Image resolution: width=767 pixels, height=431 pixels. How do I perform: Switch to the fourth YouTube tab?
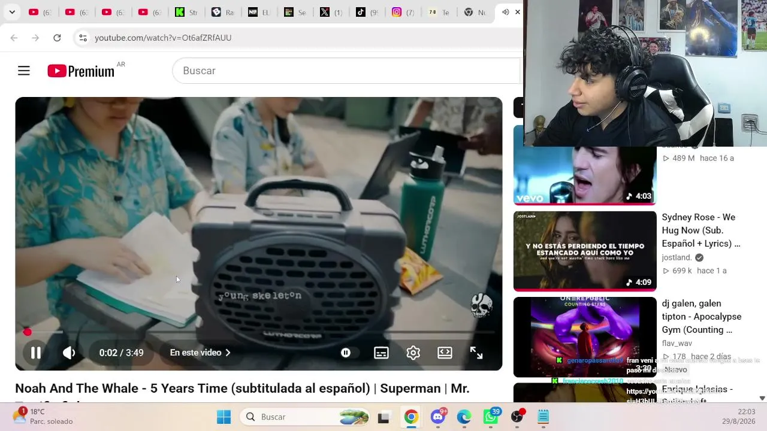pyautogui.click(x=149, y=12)
